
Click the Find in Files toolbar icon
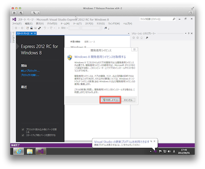(106, 28)
